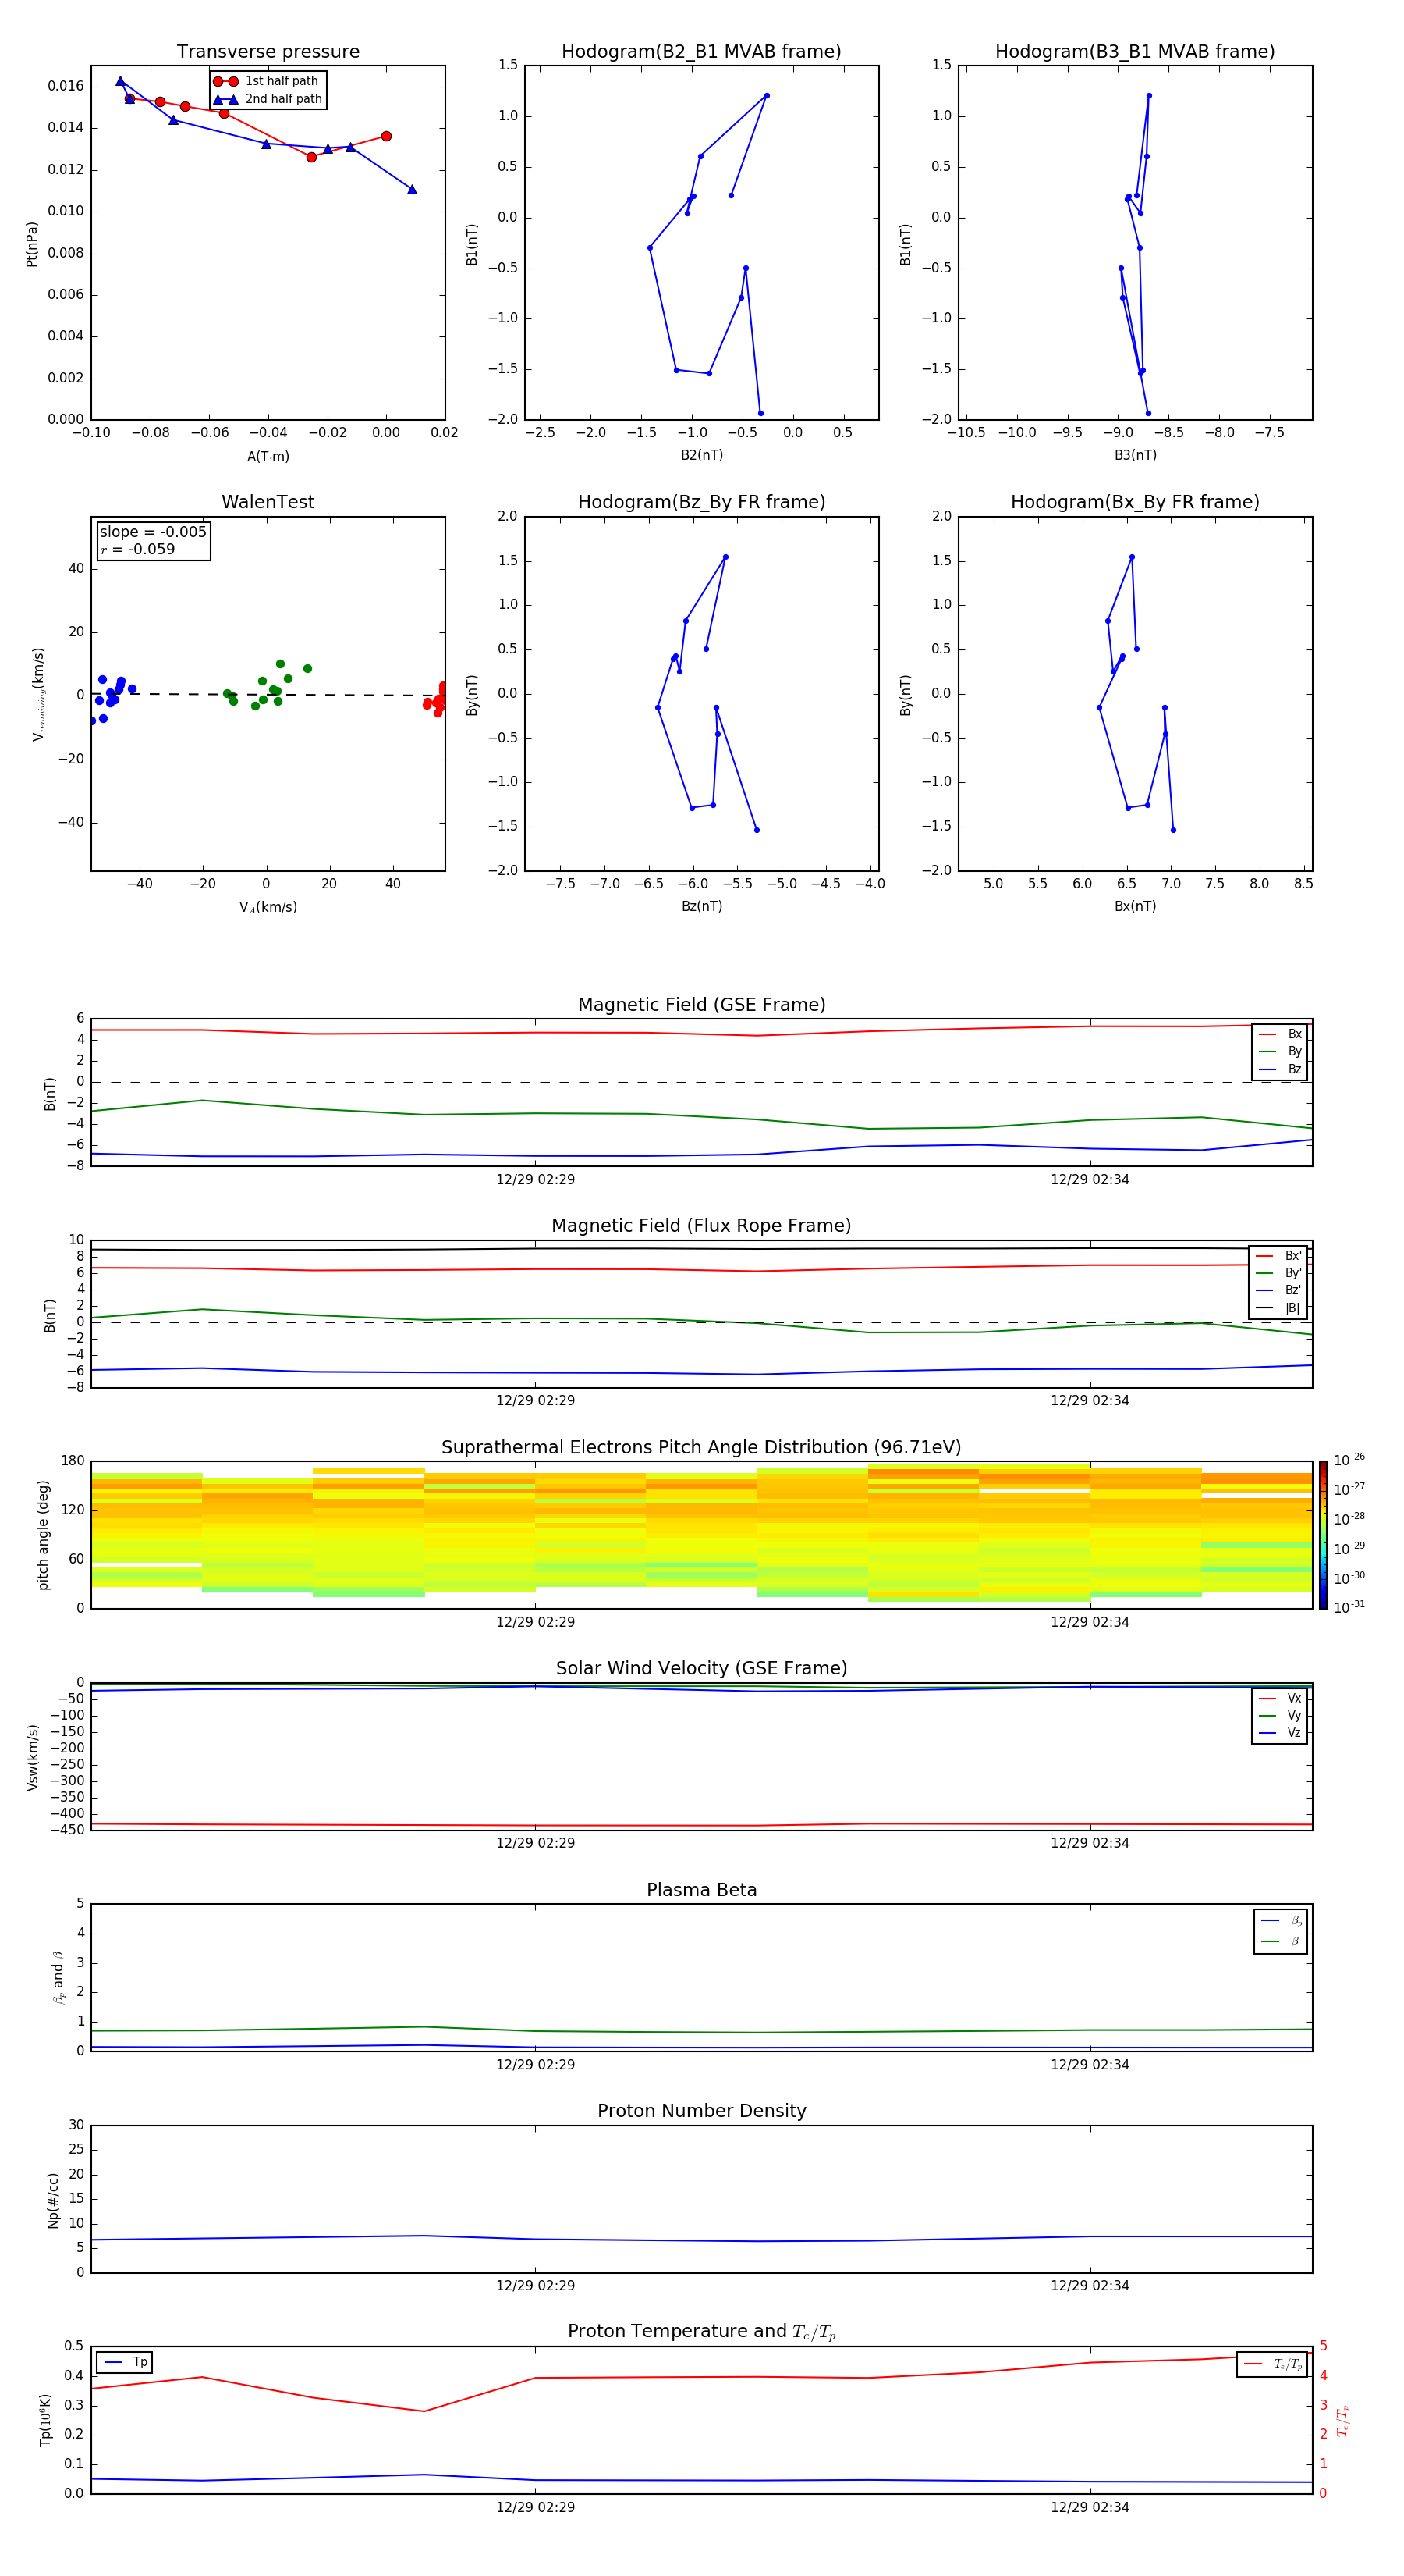Screen dimensions: 1404x2576
Task: Click the 'B3(nT)' axis label
Action: point(1135,455)
